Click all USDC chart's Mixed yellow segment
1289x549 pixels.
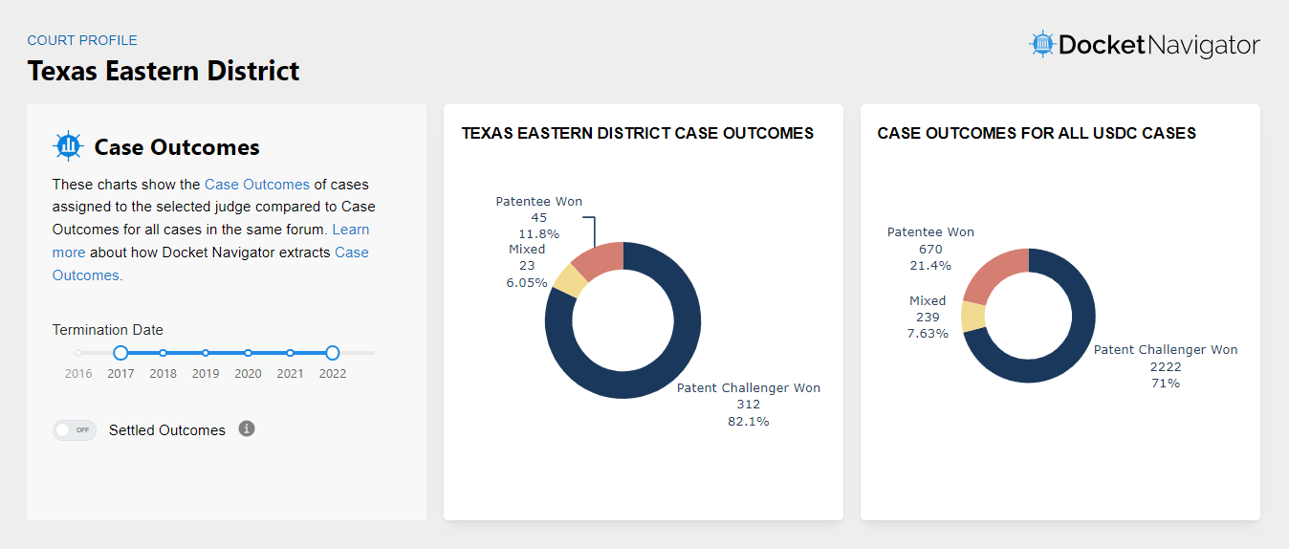click(x=973, y=317)
